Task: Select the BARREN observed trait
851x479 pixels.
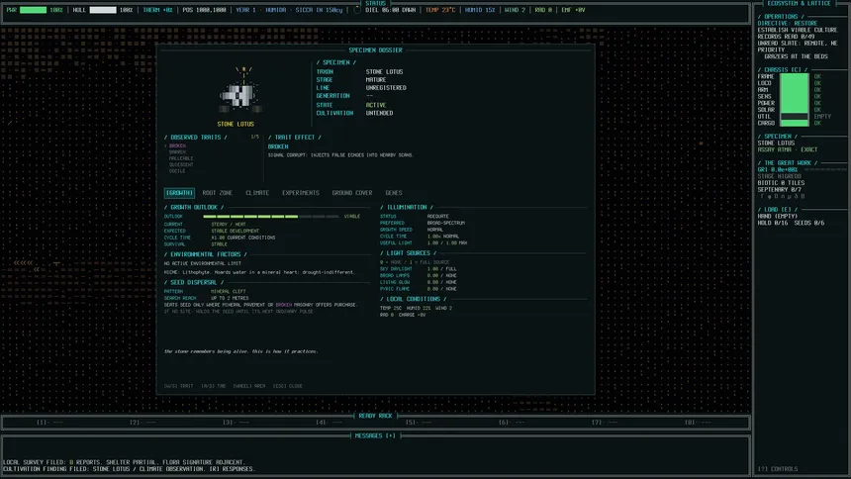Action: (177, 152)
